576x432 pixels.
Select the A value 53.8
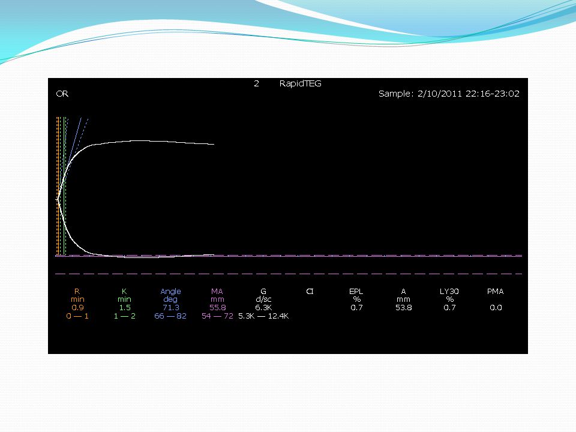tap(403, 307)
